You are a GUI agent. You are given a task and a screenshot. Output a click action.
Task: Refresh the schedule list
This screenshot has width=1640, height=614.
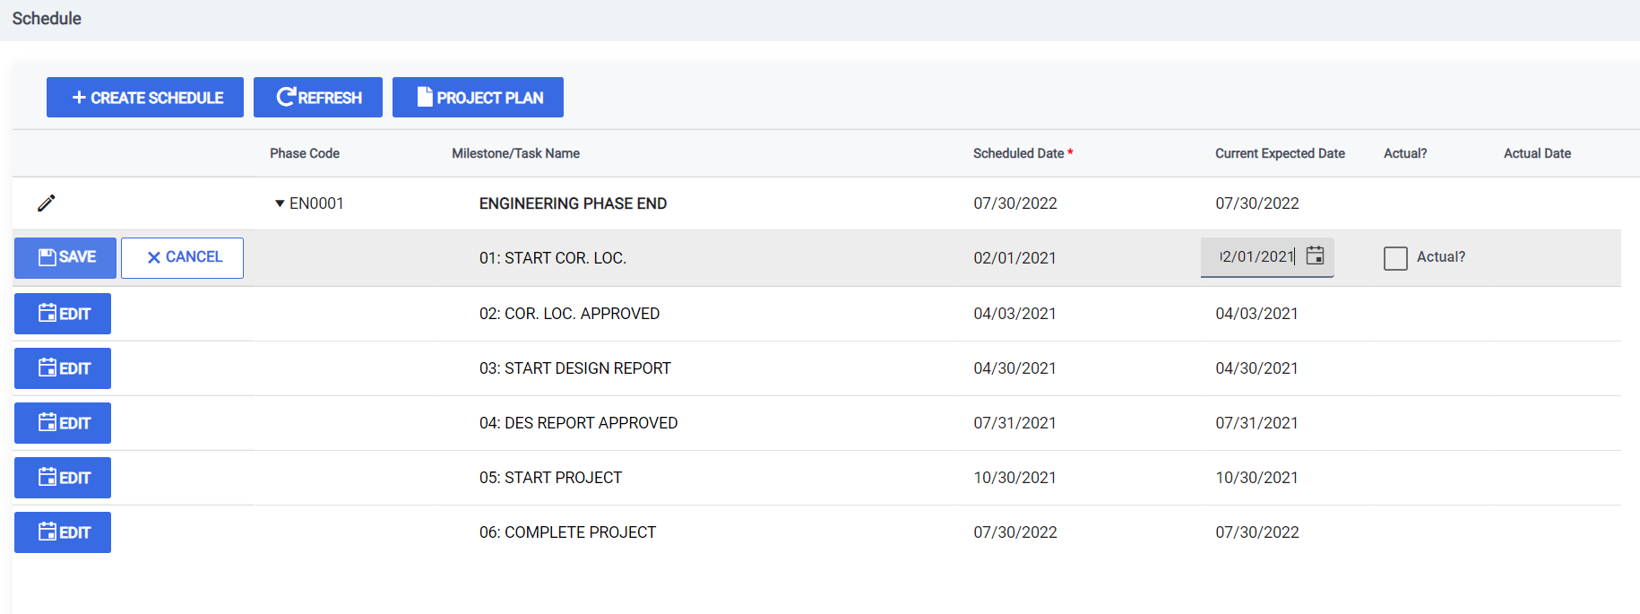coord(318,98)
